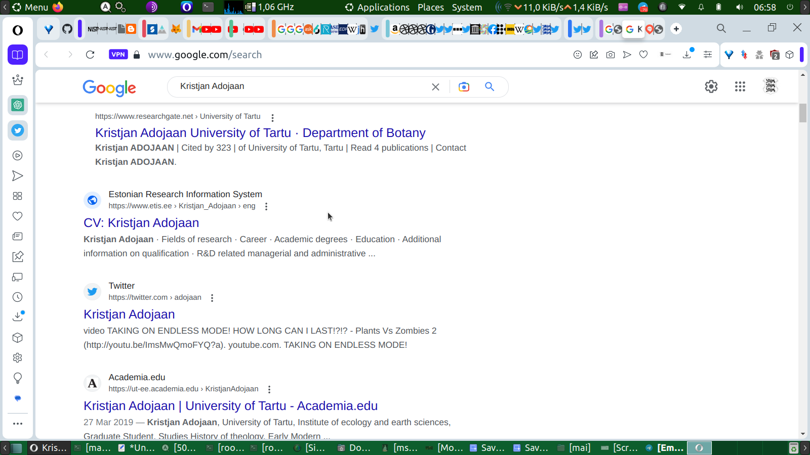Open Settings gear in Opera sidebar
This screenshot has height=455, width=810.
tap(18, 358)
